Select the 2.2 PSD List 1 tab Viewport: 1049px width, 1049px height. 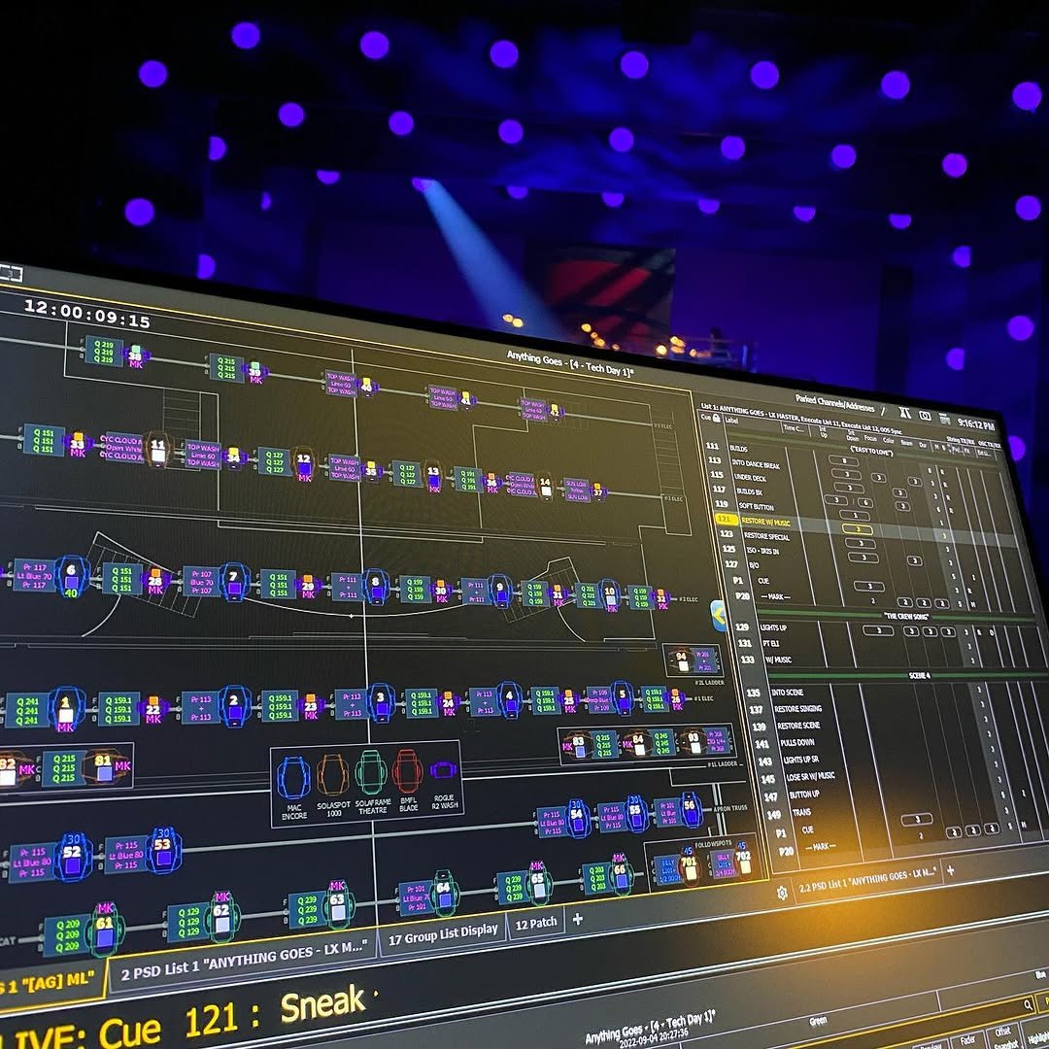(x=867, y=880)
